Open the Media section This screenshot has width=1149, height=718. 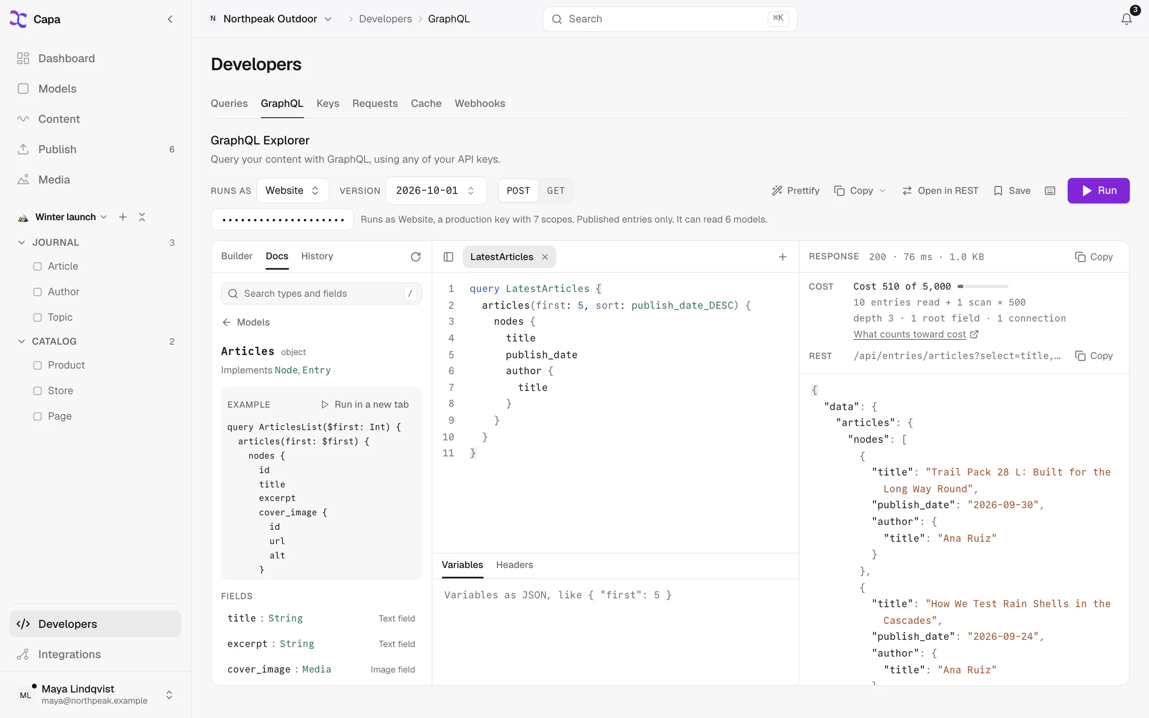click(95, 180)
